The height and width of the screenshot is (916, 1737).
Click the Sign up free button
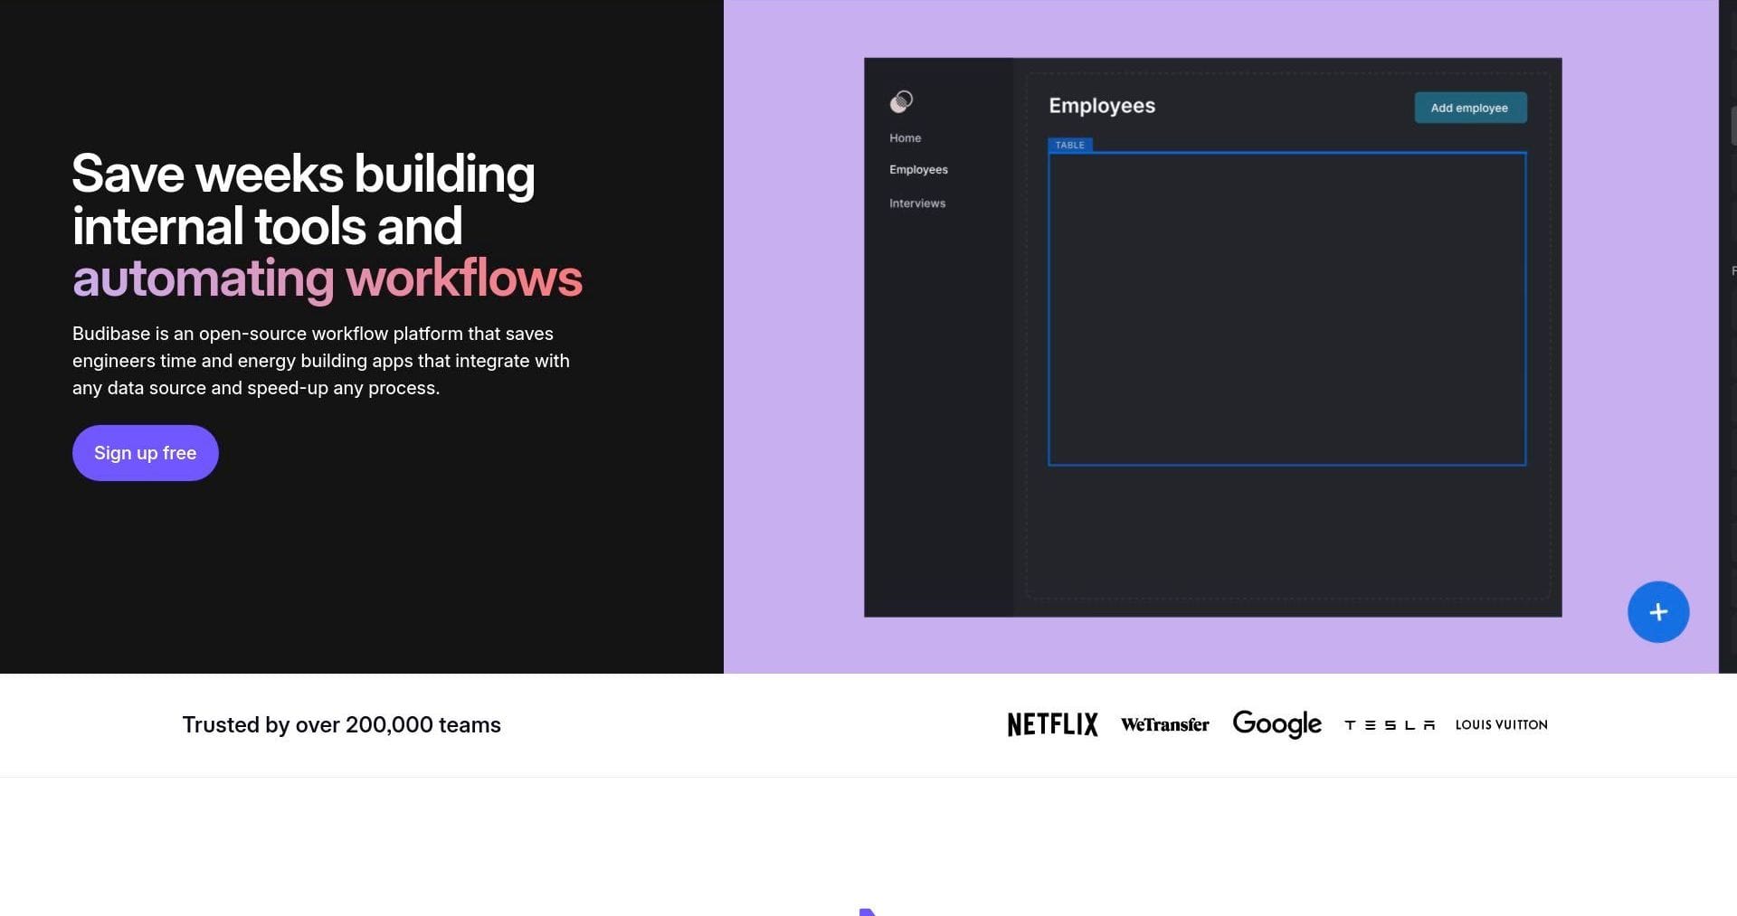pos(146,453)
